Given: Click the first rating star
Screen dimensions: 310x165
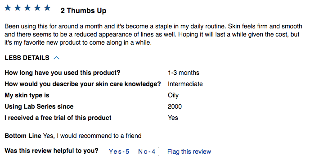Looking at the screenshot, I should coord(8,8).
